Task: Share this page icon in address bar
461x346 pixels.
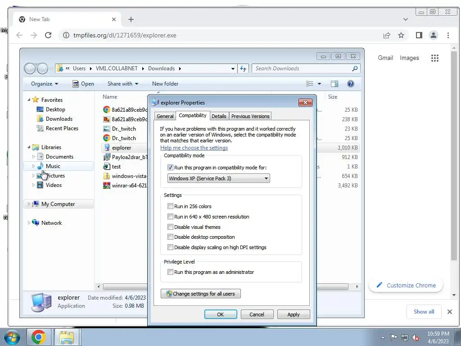Action: coord(387,35)
